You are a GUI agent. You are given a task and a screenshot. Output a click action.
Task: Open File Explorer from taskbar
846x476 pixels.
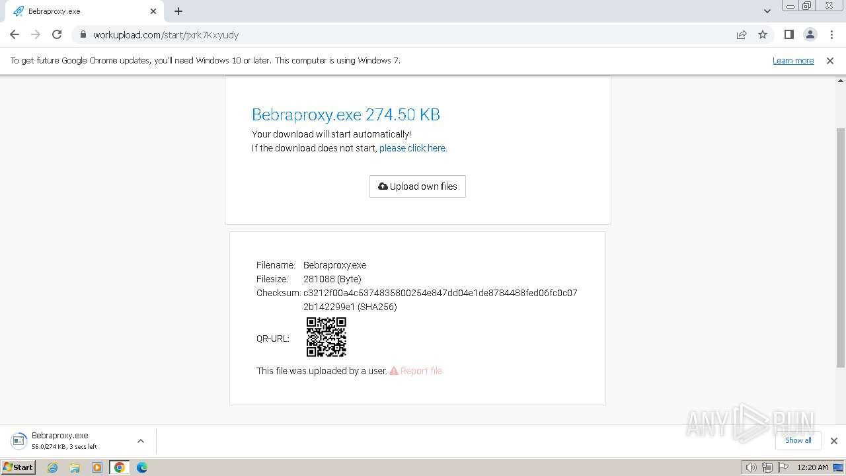coord(75,467)
